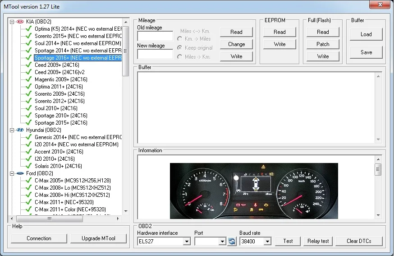Click green checkmark beside Ceed 2009+ (24C16)v2
This screenshot has height=256, width=394.
click(x=29, y=72)
